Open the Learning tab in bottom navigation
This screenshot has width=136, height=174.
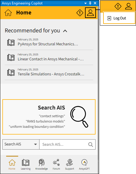coord(25,165)
